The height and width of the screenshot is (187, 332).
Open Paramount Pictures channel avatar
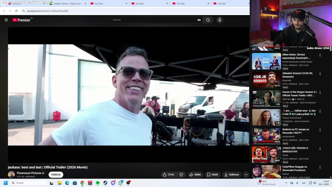pyautogui.click(x=11, y=175)
